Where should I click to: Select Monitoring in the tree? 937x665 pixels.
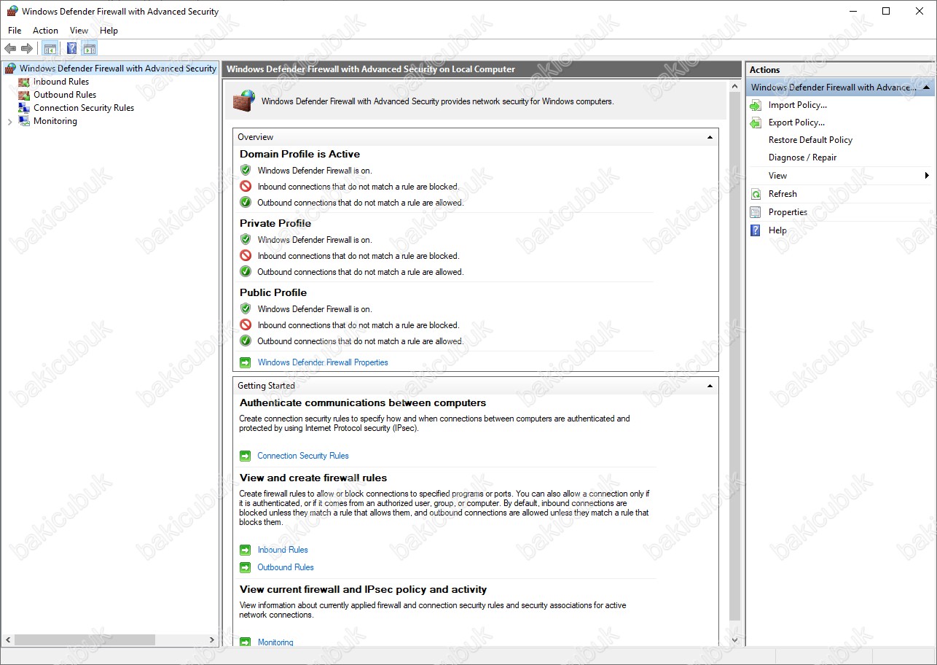(55, 121)
